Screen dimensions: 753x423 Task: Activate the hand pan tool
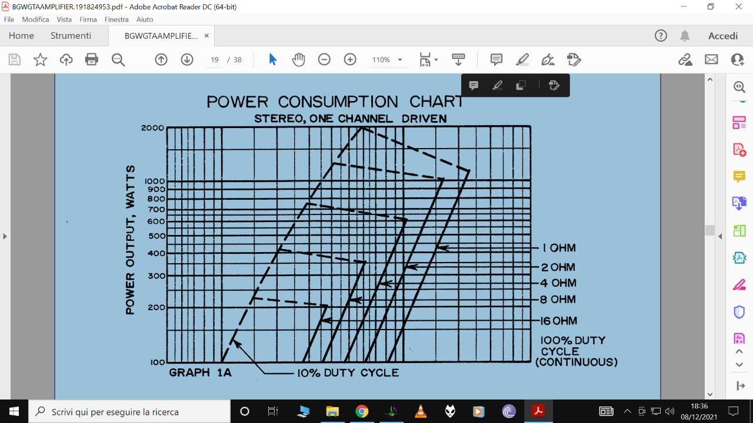(299, 59)
